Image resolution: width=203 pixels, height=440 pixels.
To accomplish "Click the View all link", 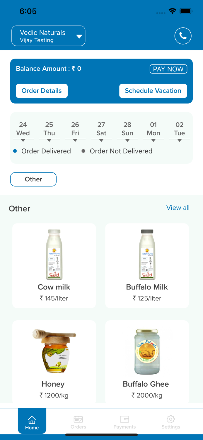I will (178, 208).
